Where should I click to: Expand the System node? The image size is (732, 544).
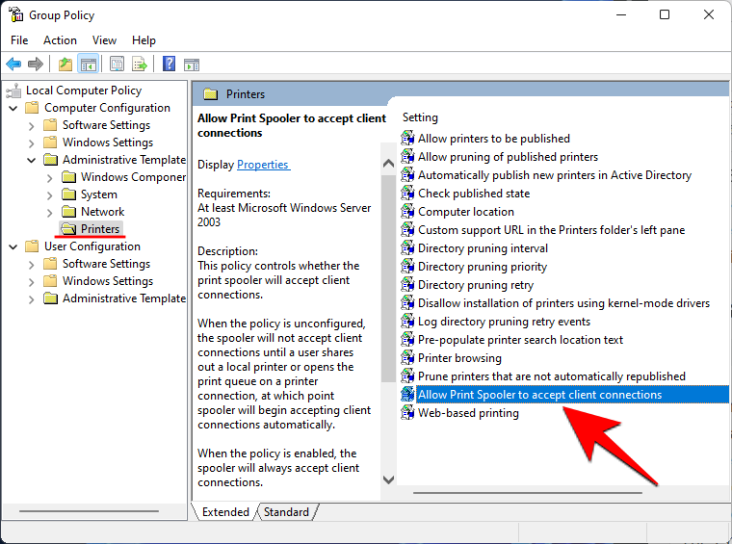[x=49, y=195]
